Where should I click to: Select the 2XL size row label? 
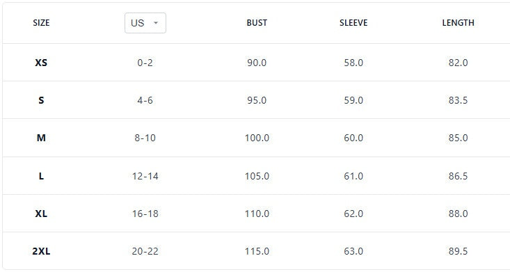41,251
